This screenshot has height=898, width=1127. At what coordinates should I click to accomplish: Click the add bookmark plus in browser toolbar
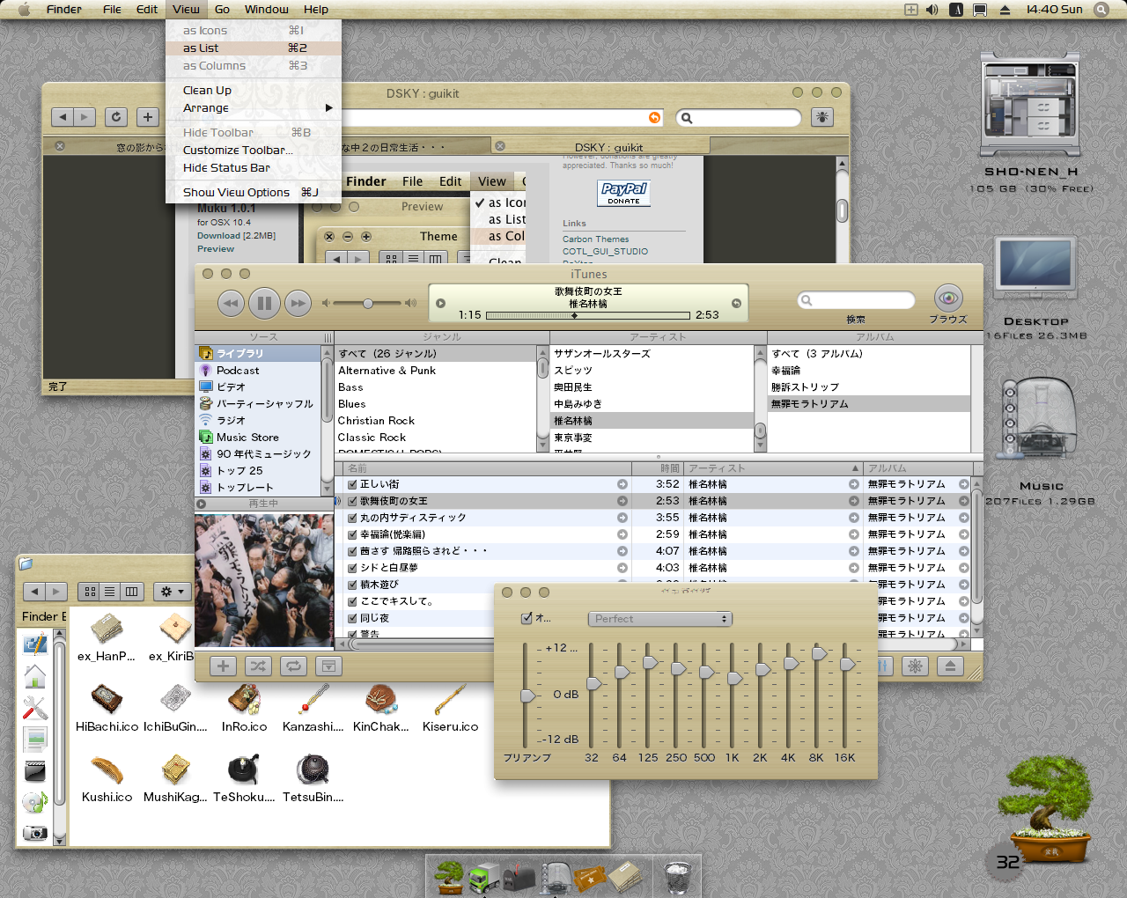point(148,117)
